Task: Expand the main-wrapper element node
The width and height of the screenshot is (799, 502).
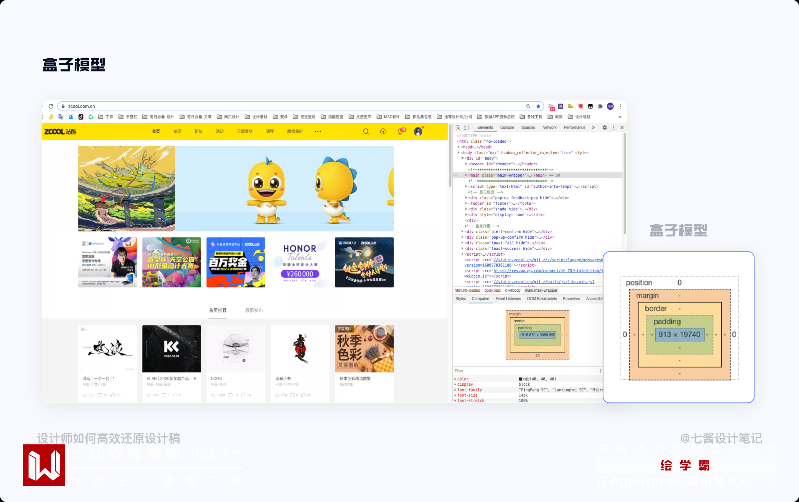Action: pyautogui.click(x=466, y=175)
